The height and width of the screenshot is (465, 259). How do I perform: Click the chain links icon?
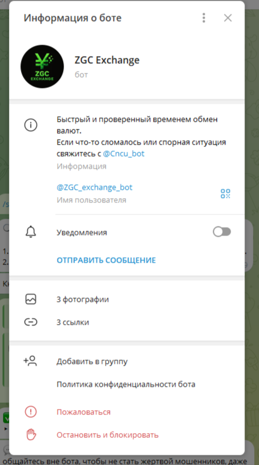coord(31,322)
